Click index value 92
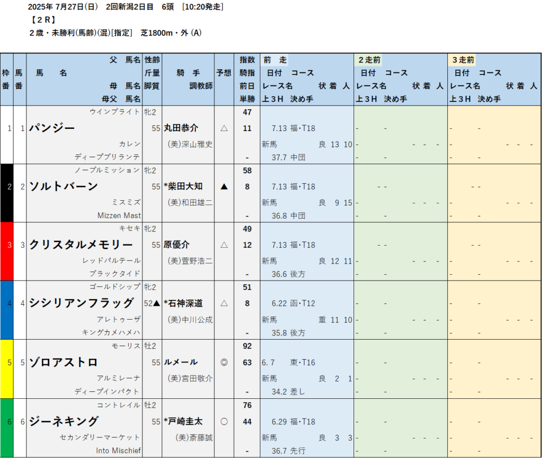Image resolution: width=542 pixels, height=458 pixels. click(x=247, y=346)
